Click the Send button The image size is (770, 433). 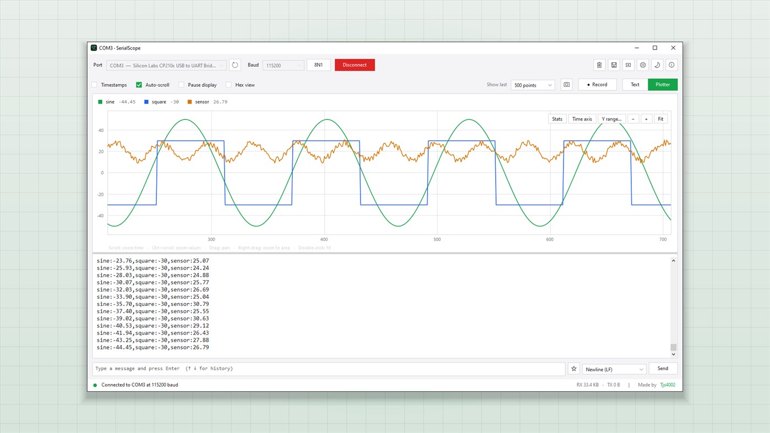(x=663, y=369)
